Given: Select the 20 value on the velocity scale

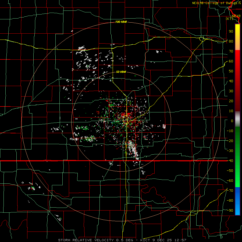Looking at the screenshot, I should coord(231,101).
